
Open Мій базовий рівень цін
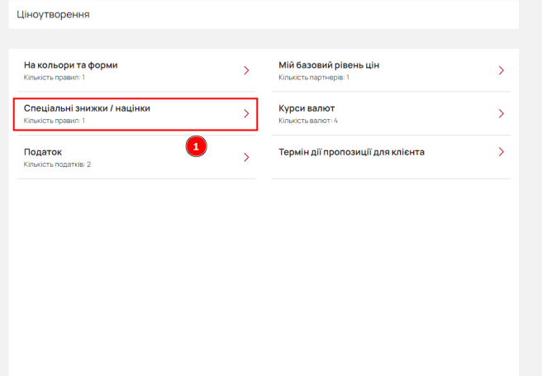(x=391, y=70)
